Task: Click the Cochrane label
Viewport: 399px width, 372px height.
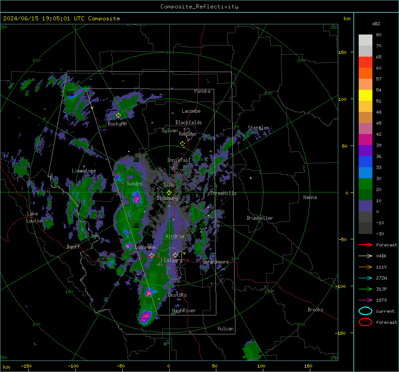Action: coord(145,247)
